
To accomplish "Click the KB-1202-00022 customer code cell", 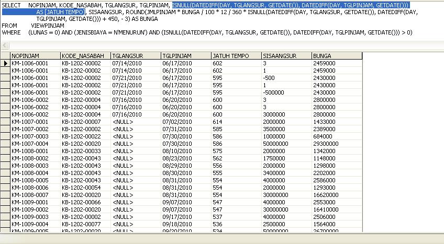I will click(x=85, y=136).
